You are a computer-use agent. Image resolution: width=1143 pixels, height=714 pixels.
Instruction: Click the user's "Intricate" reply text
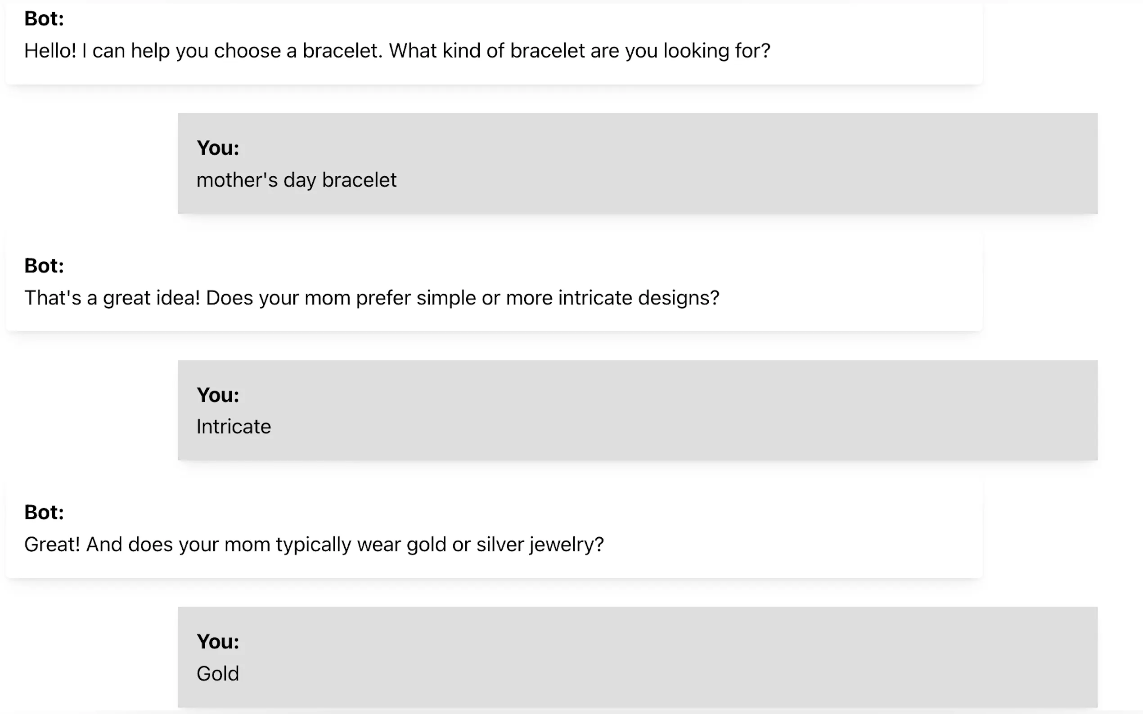[234, 427]
